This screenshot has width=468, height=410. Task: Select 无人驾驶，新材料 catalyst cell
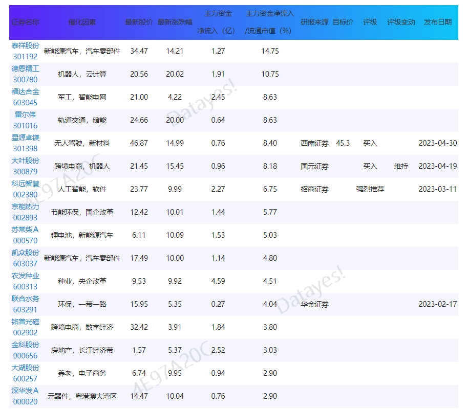click(82, 143)
